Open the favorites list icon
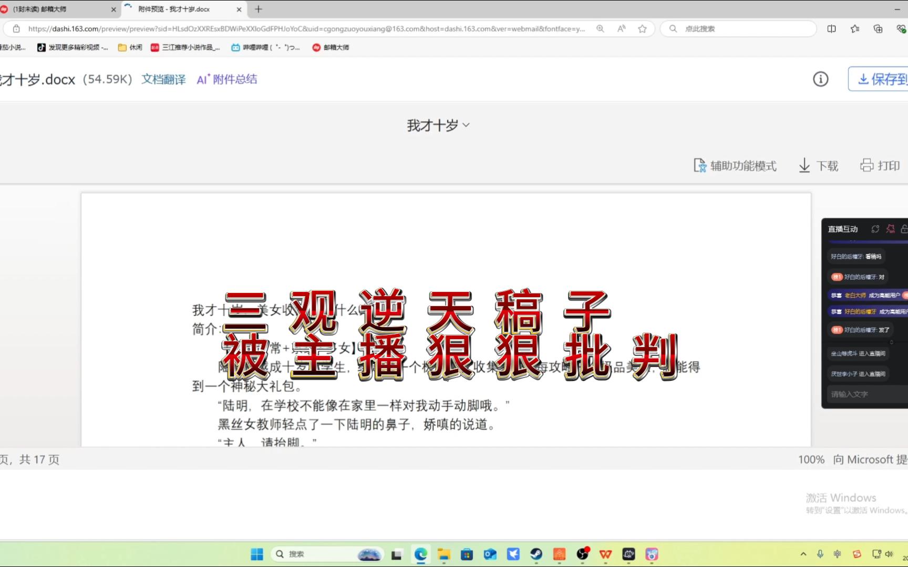 [x=855, y=29]
